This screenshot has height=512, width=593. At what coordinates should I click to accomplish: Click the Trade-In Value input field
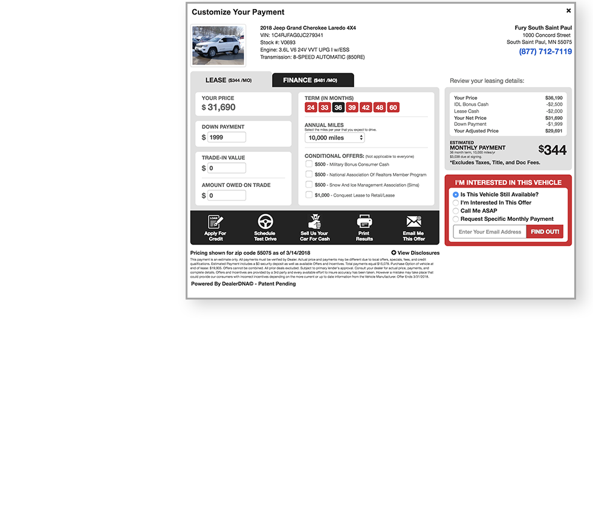(227, 168)
